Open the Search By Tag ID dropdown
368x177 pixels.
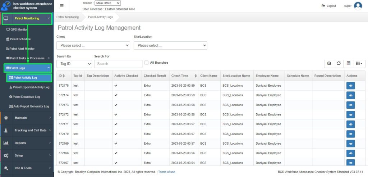(74, 64)
